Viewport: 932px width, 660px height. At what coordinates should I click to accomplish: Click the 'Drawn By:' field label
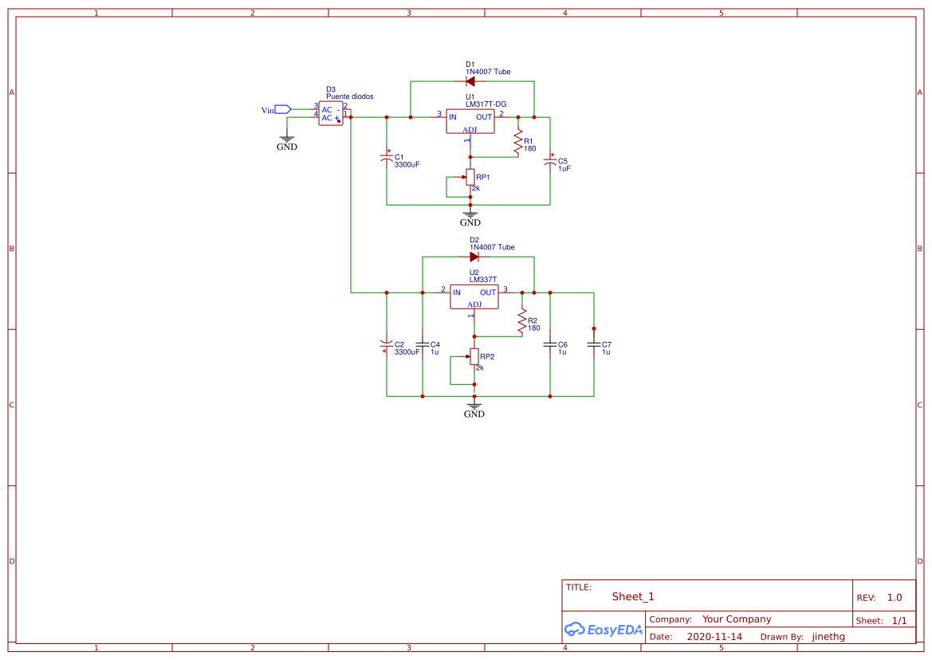click(781, 637)
